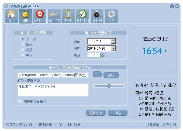Select the 闹钟 alarm clock icon
This screenshot has width=183, height=131.
[x=26, y=16]
